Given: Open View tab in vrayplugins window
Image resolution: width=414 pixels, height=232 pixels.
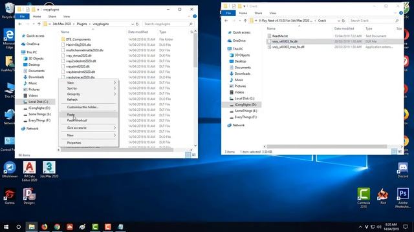Looking at the screenshot, I should (67, 16).
